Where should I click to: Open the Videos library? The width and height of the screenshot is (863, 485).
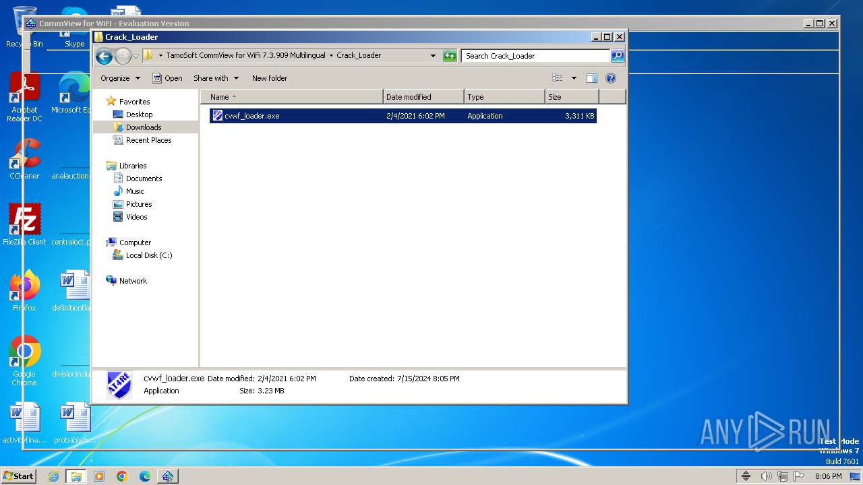tap(136, 217)
